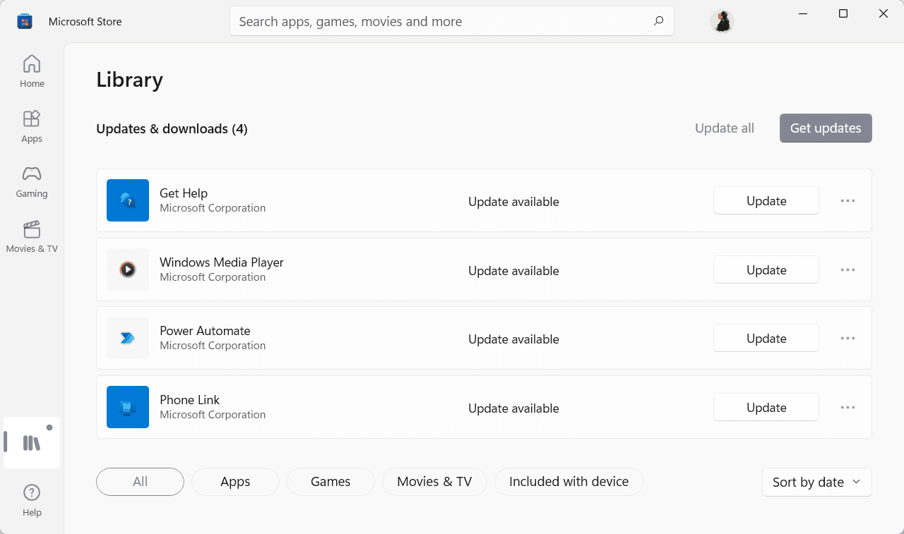Select the Library icon in sidebar
Viewport: 904px width, 534px height.
32,443
